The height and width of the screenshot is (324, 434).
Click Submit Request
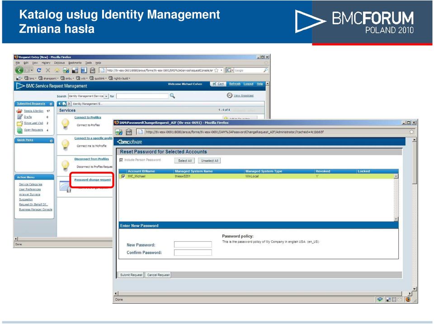[x=131, y=275]
